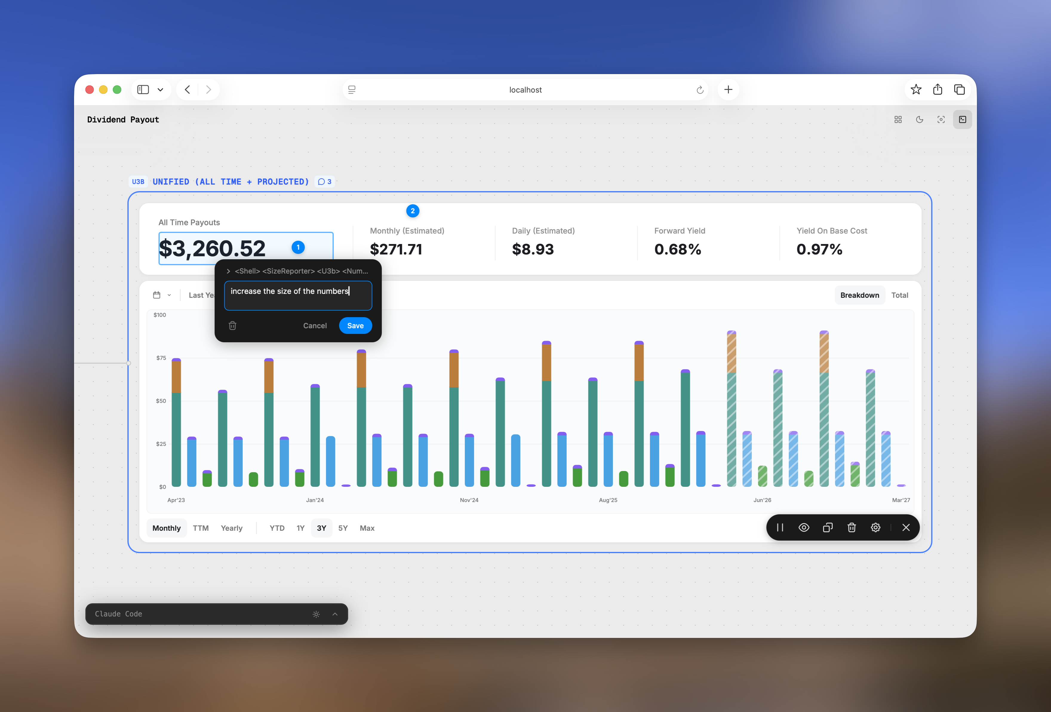Expand the Claude Code panel chevron
Screen dimensions: 1051x712
click(x=335, y=614)
